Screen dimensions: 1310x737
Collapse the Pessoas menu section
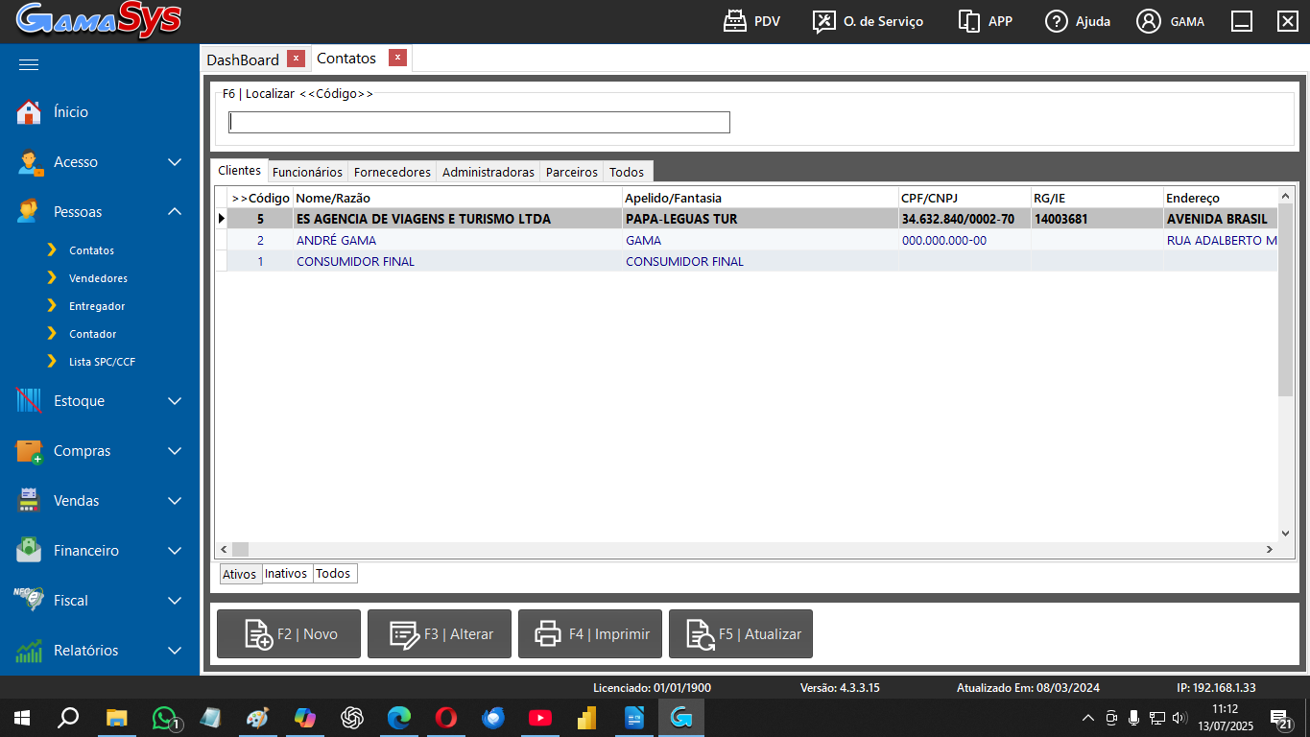click(x=175, y=212)
